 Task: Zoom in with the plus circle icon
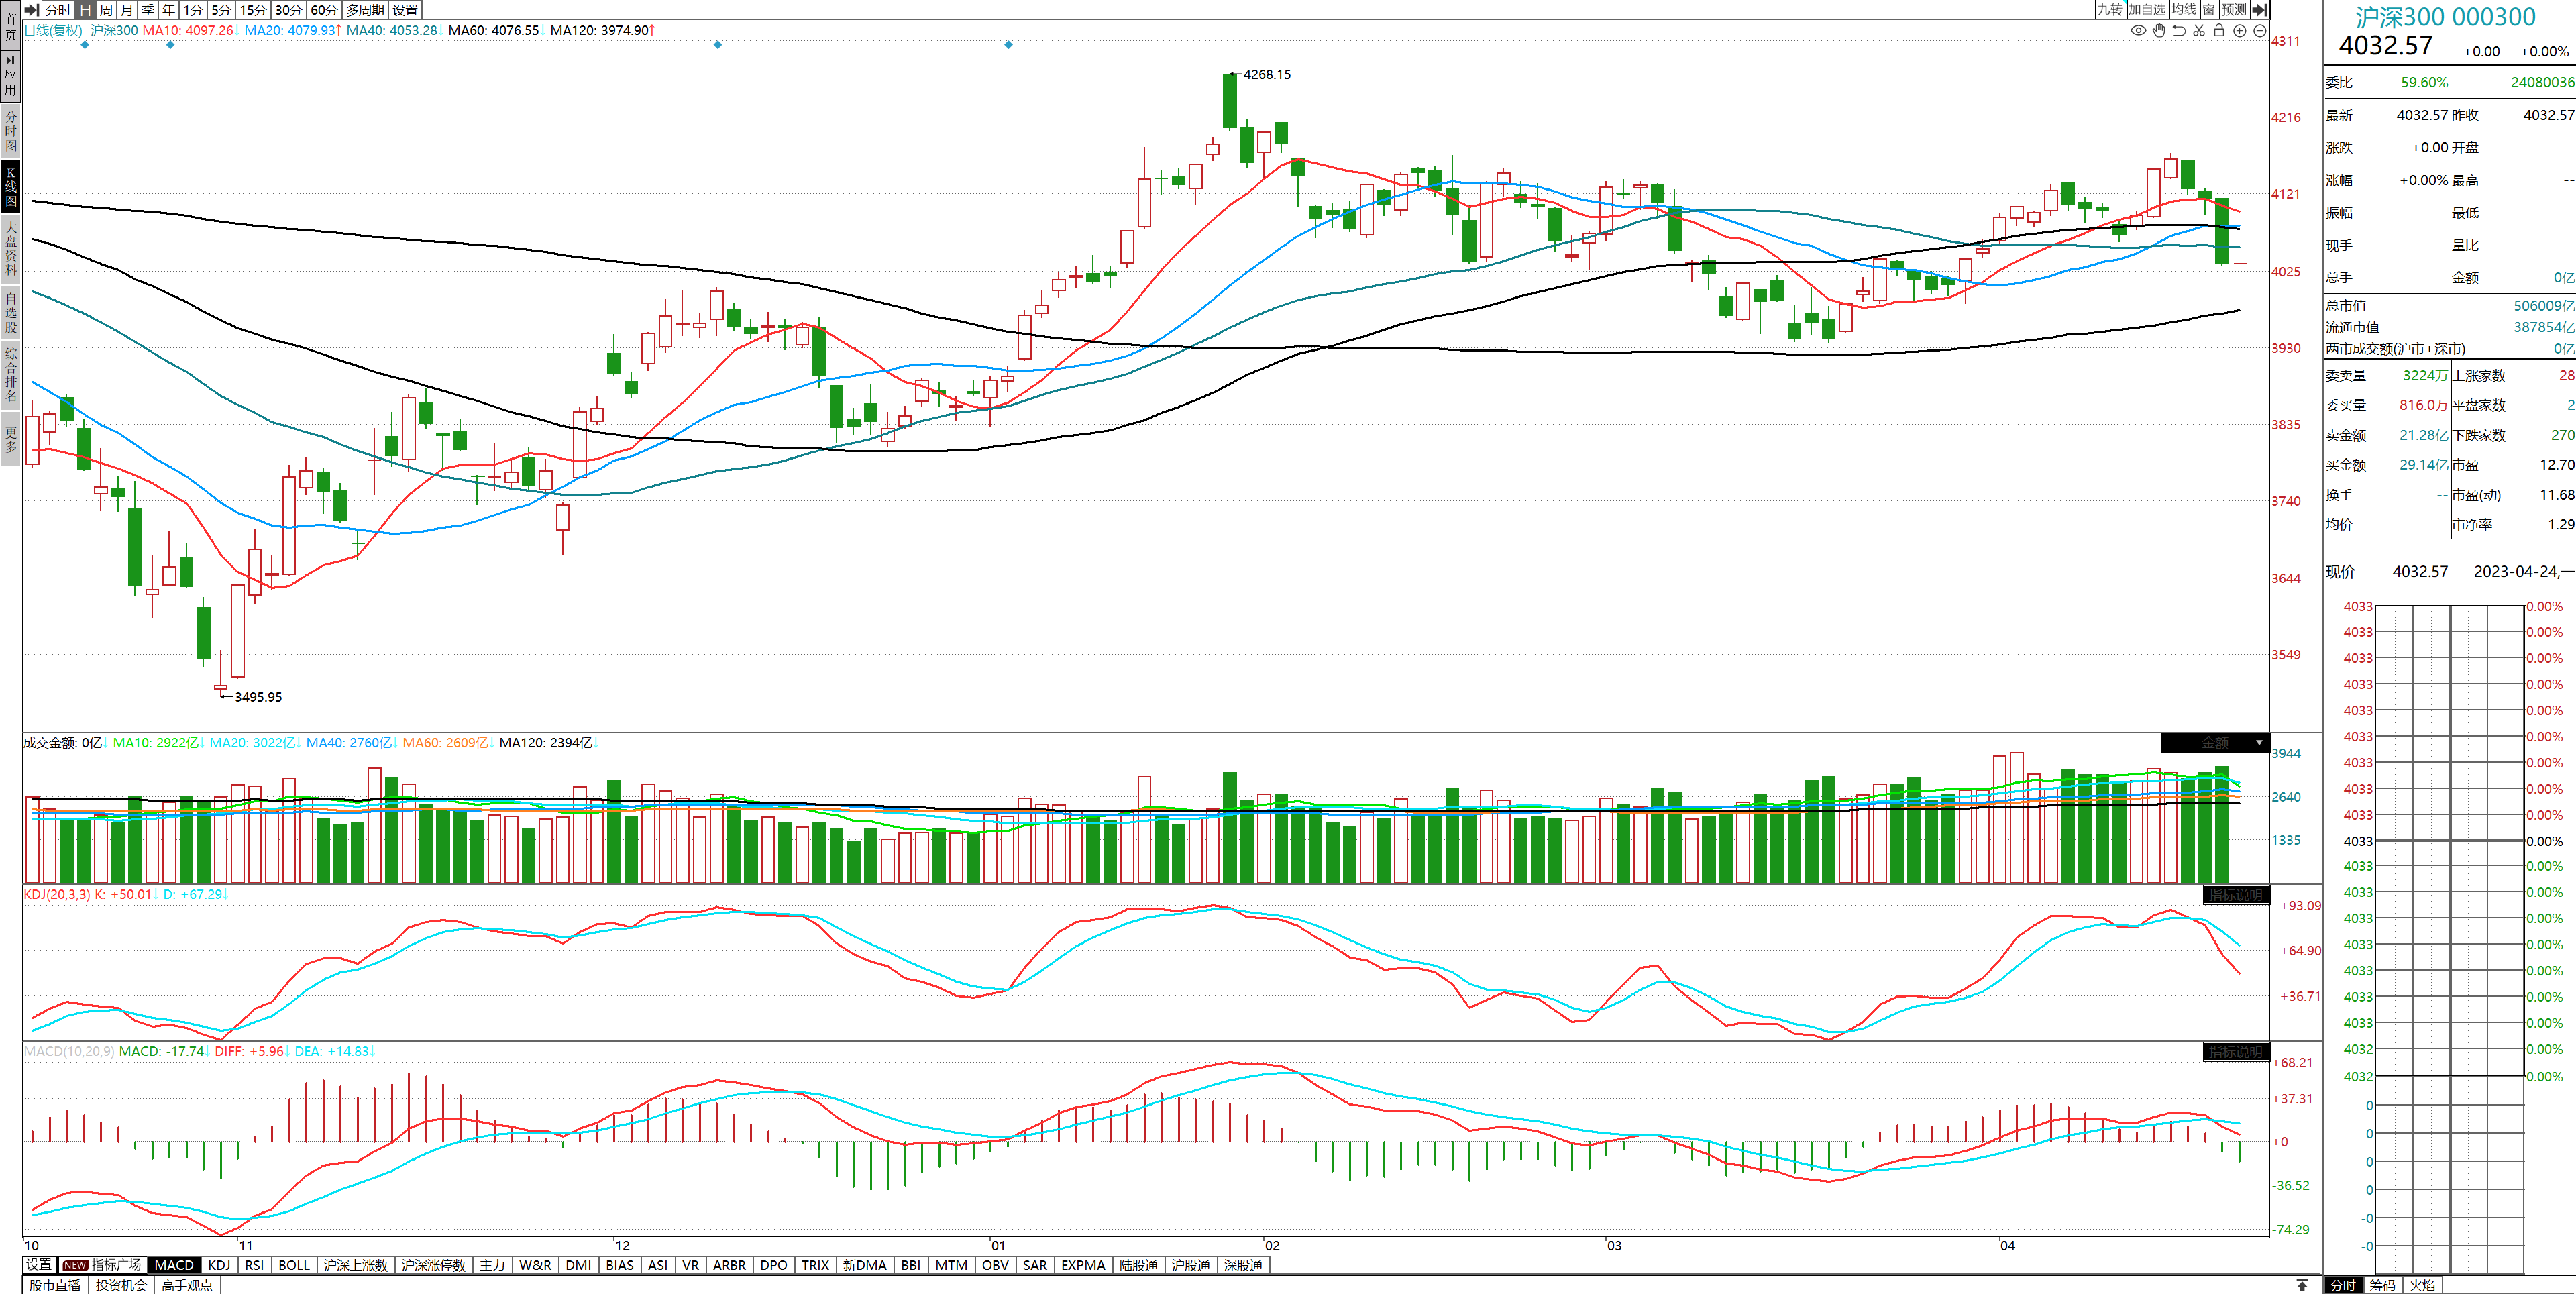(x=2240, y=30)
